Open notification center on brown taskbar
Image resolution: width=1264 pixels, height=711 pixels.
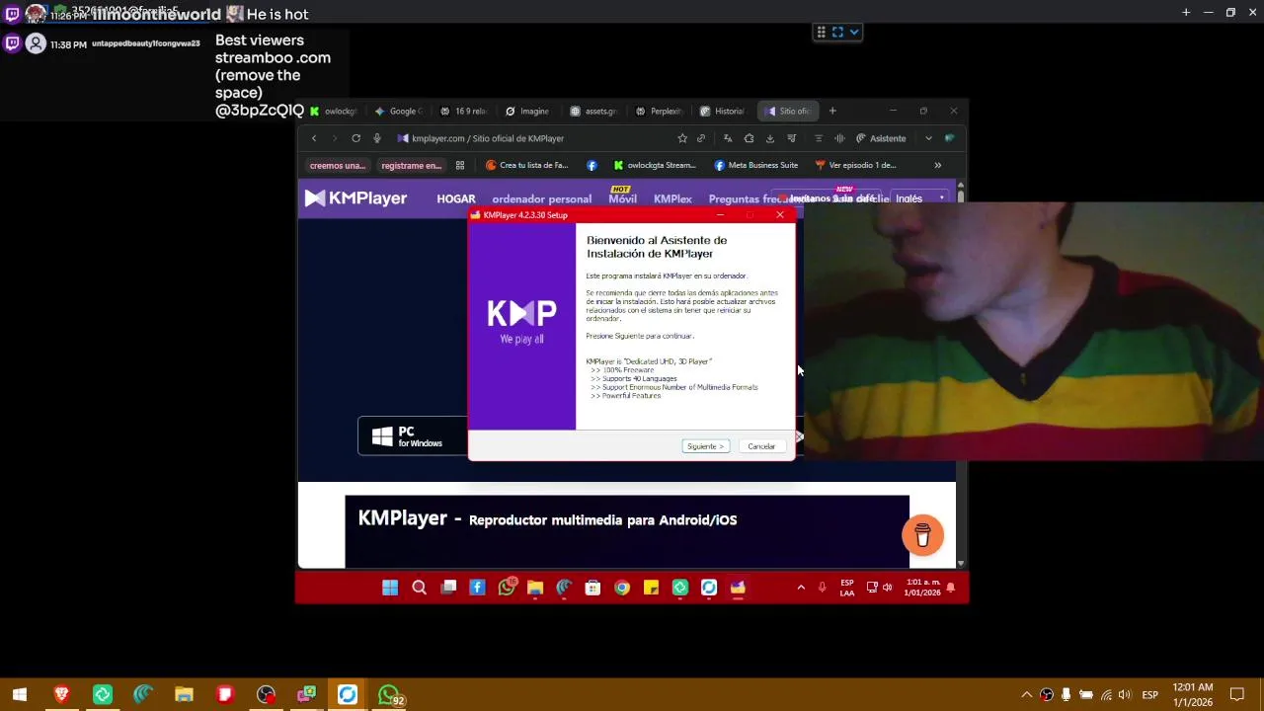pyautogui.click(x=1236, y=695)
